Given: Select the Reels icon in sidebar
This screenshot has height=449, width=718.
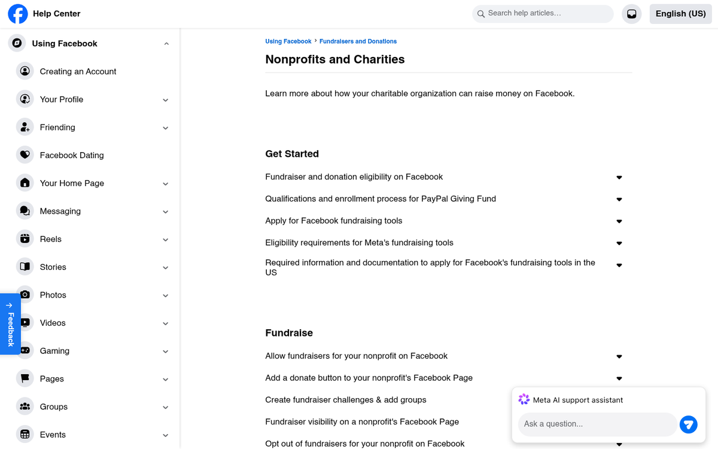Looking at the screenshot, I should 25,238.
